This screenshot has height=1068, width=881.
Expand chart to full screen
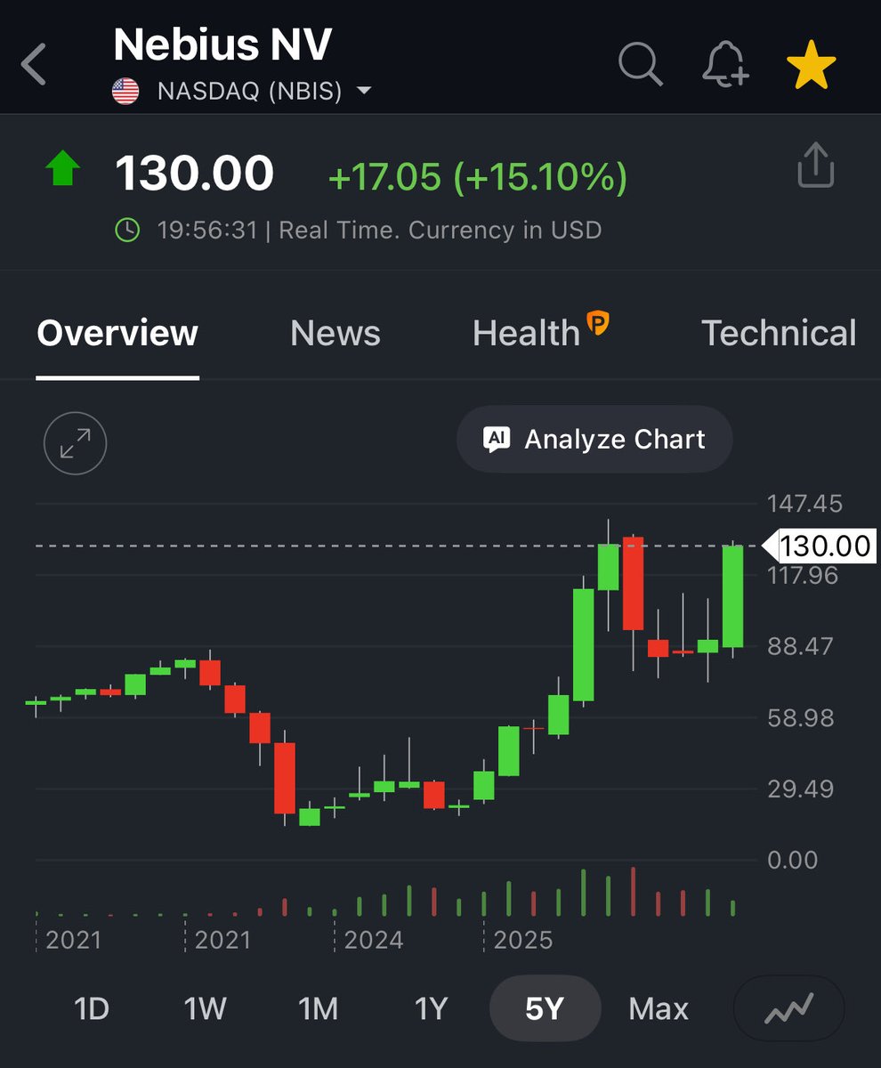pos(75,442)
